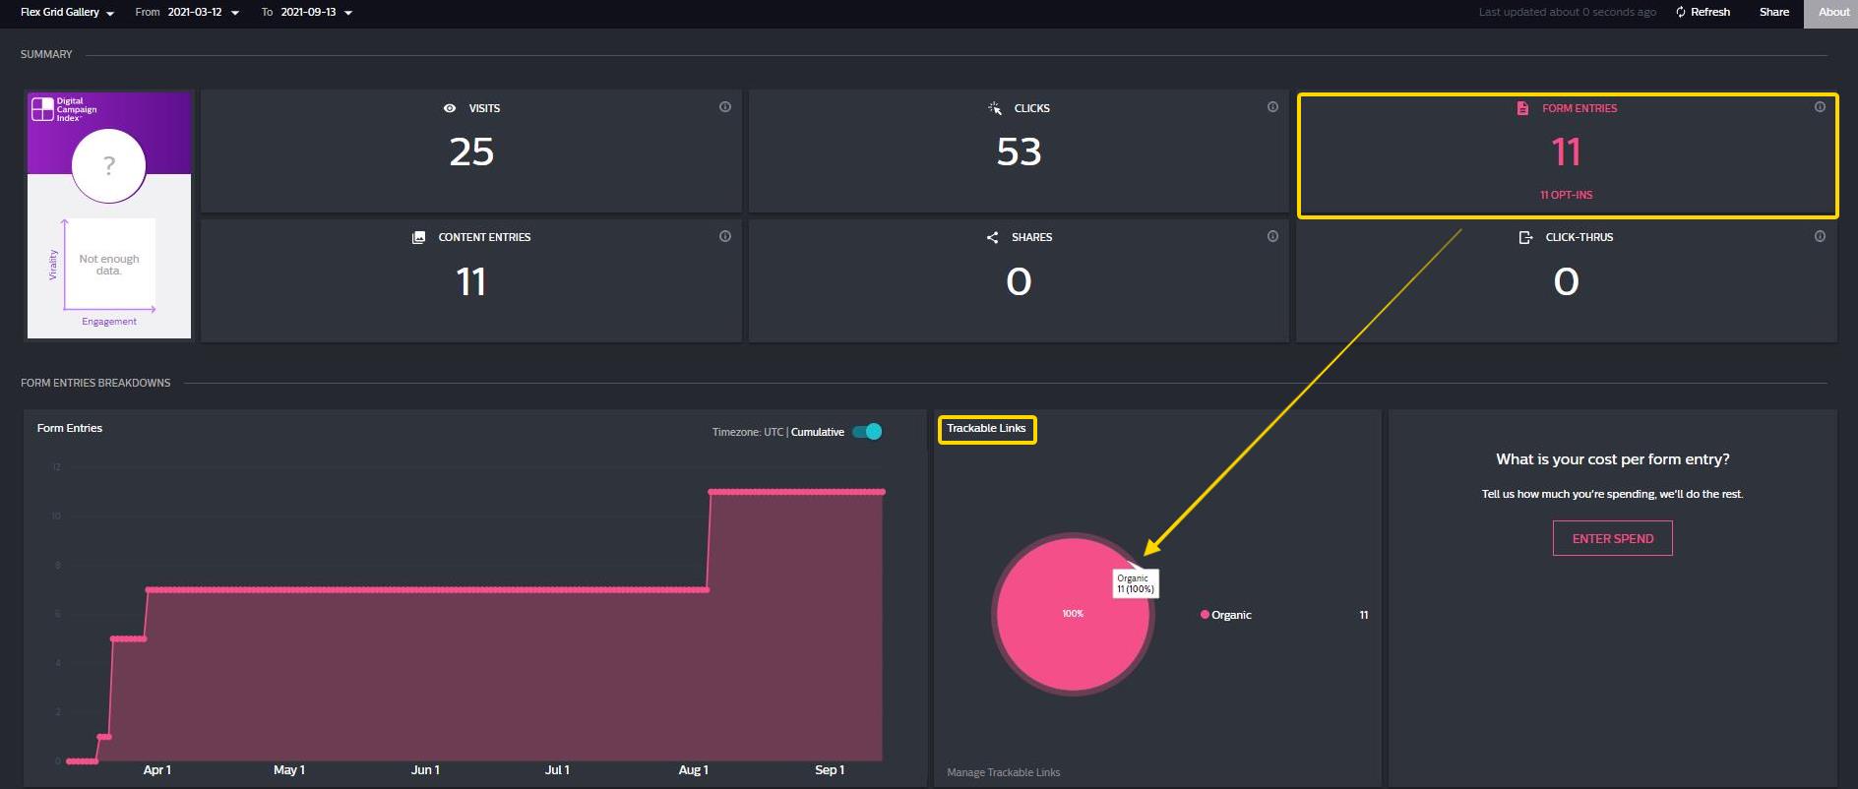The image size is (1858, 789).
Task: Click the Visits eye icon
Action: tap(450, 108)
